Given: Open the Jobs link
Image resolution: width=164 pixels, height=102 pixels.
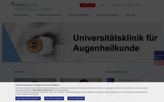Looking at the screenshot, I should point(123,5).
